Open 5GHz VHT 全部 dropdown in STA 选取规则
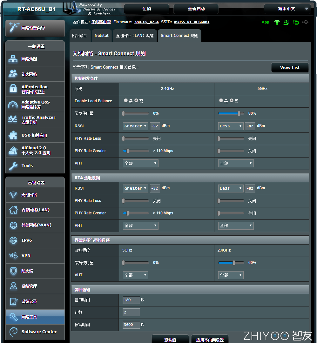Image resolution: width=317 pixels, height=343 pixels. pos(236,225)
